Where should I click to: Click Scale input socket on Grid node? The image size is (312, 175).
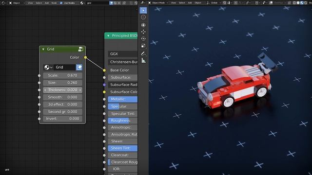(39, 76)
